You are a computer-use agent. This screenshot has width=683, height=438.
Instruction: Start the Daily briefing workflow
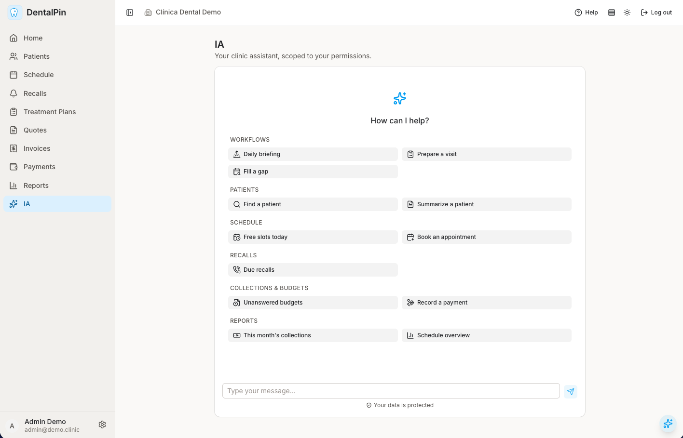[313, 154]
